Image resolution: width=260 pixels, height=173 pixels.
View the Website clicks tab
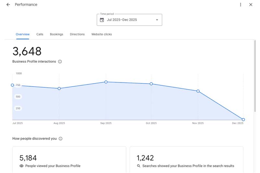pos(101,34)
